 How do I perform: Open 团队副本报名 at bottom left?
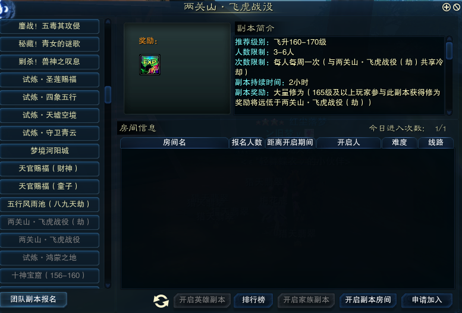pyautogui.click(x=33, y=299)
